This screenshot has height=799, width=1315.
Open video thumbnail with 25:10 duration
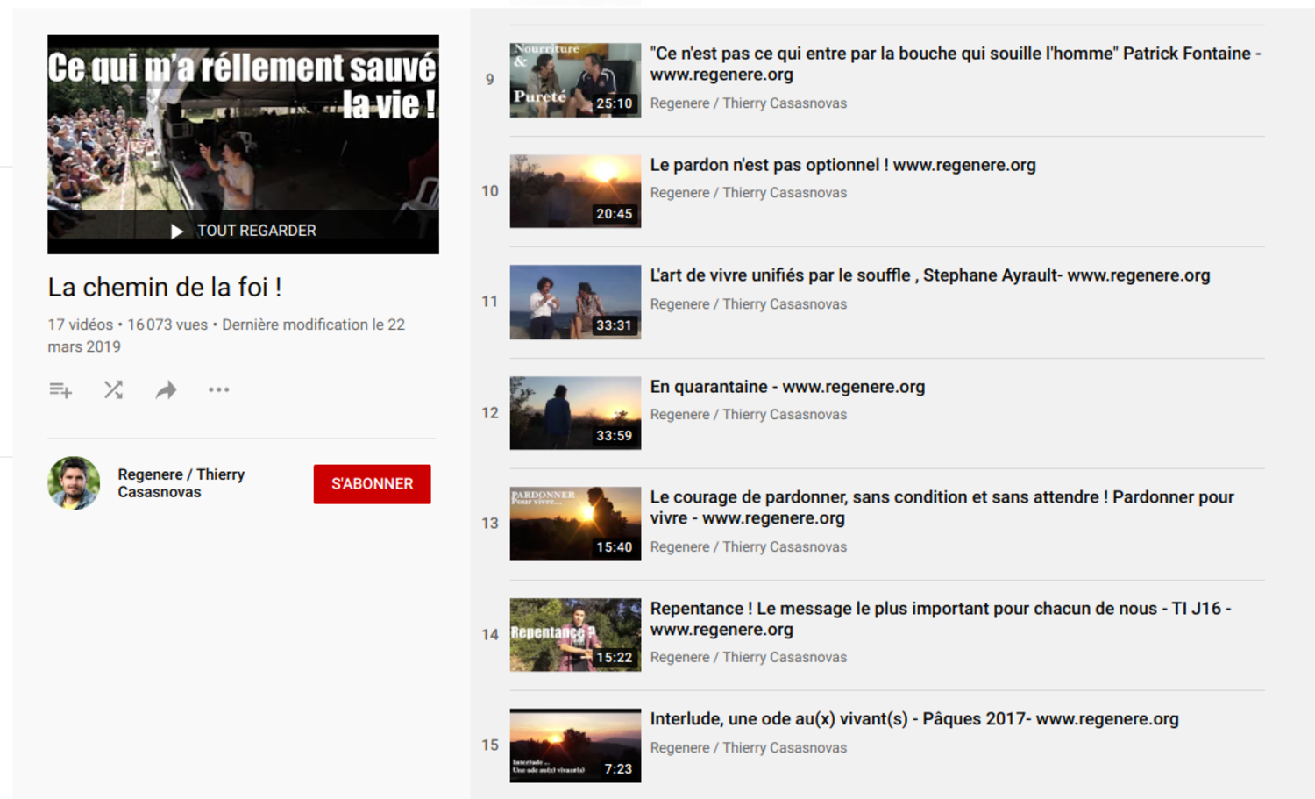click(x=575, y=81)
